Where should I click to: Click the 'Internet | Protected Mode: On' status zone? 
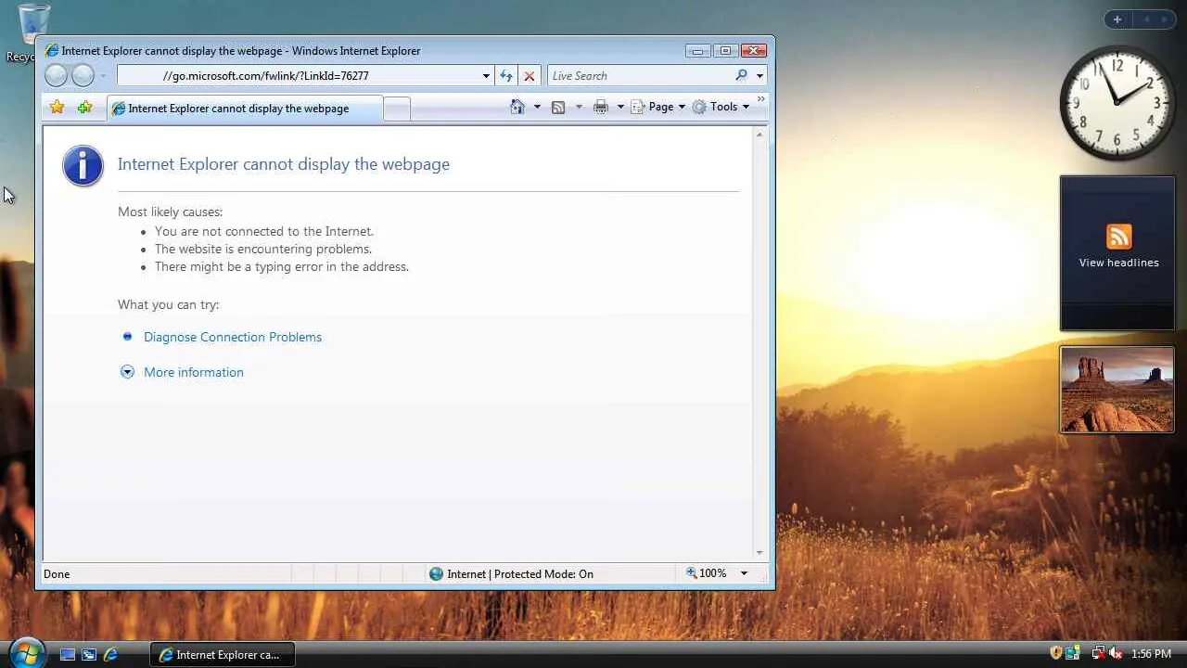pyautogui.click(x=511, y=574)
